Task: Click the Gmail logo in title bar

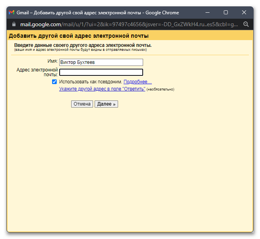Action: coord(12,12)
